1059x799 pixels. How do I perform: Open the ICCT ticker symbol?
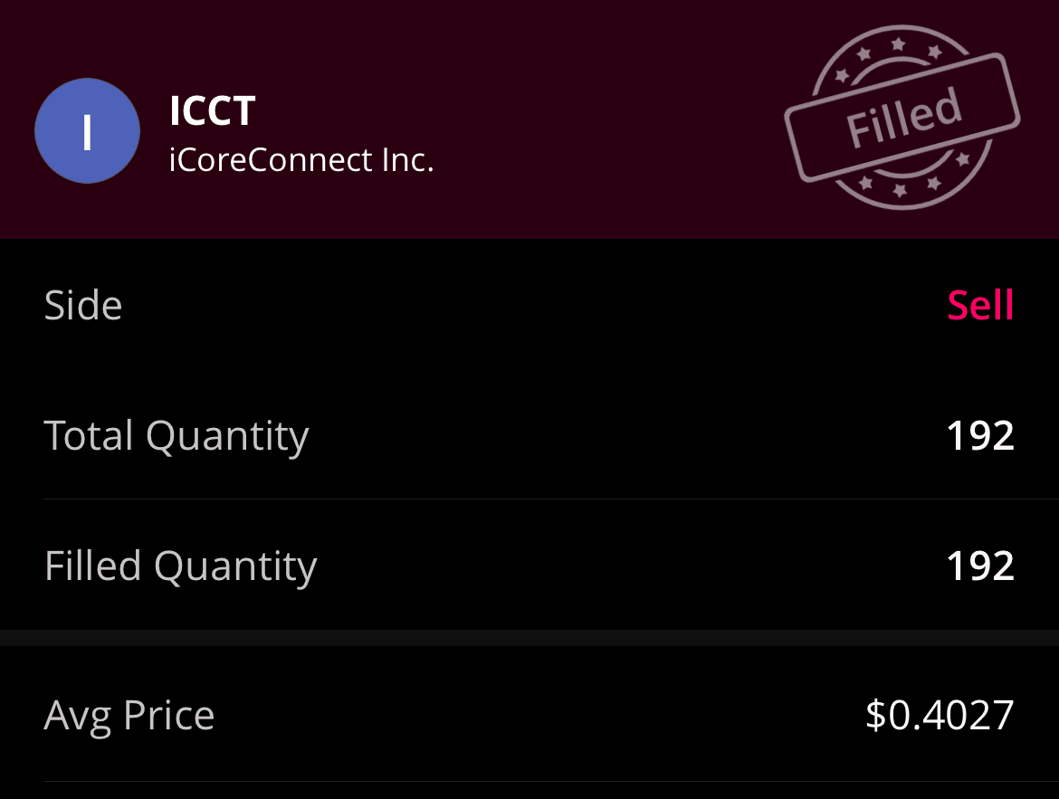coord(212,111)
